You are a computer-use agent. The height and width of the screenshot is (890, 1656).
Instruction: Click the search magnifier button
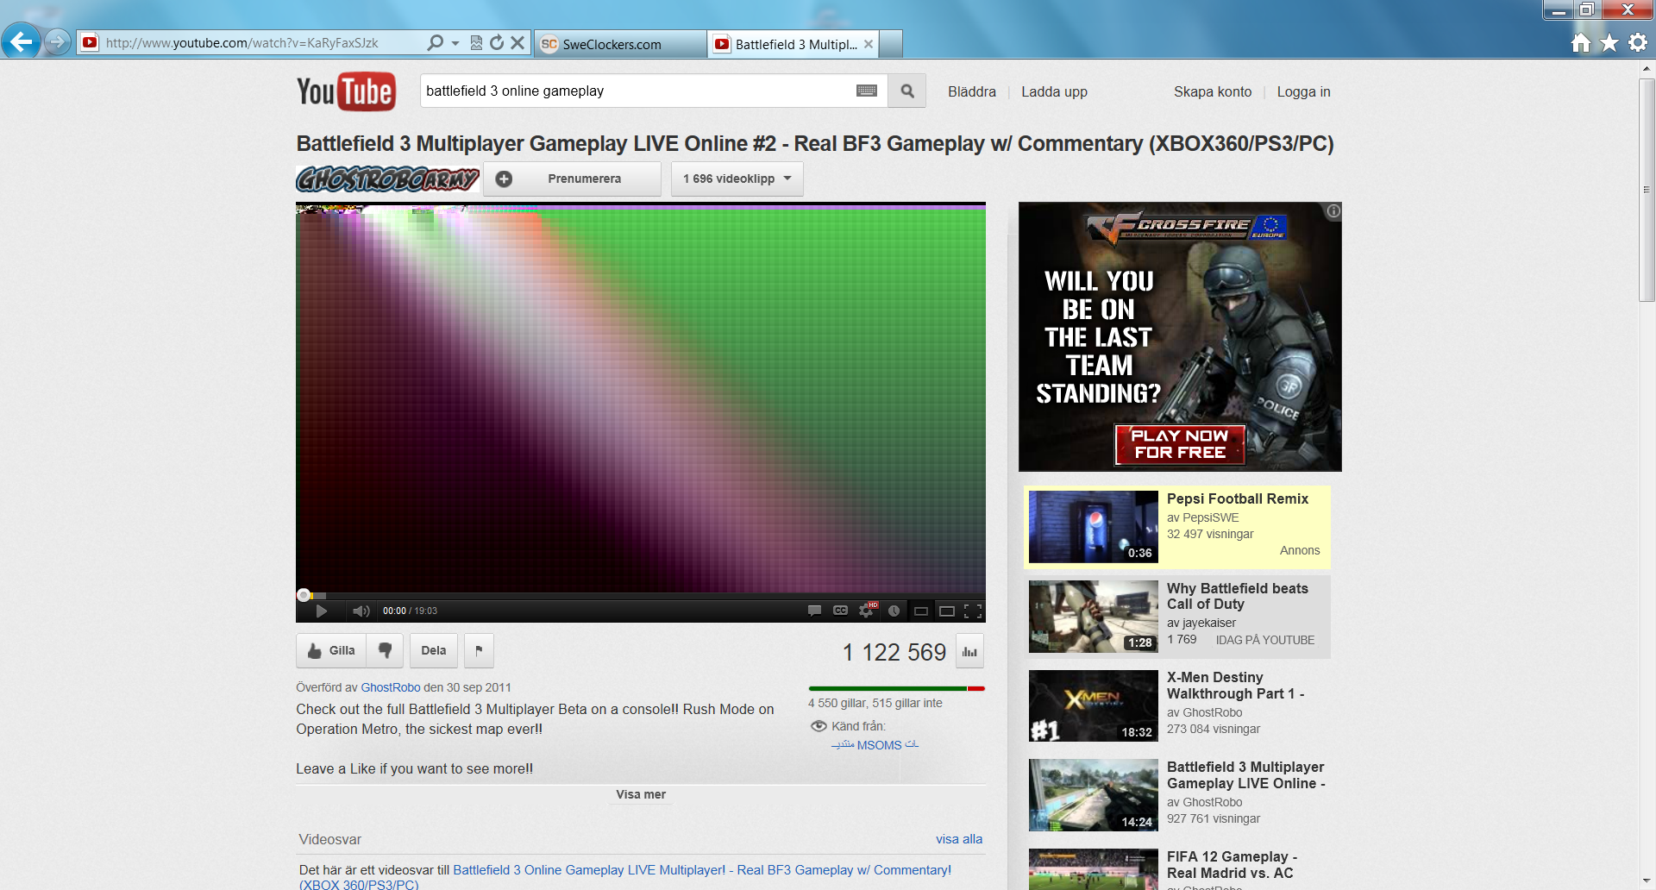tap(907, 91)
